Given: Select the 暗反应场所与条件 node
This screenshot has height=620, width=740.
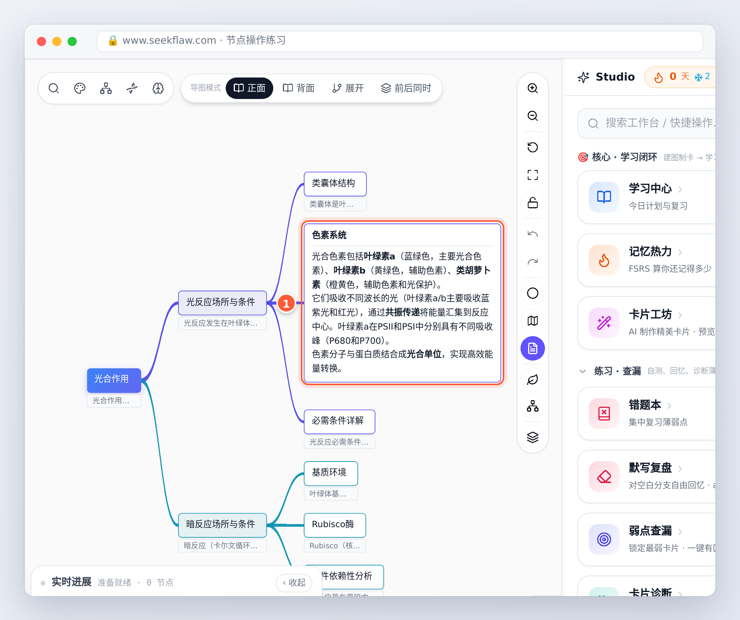Looking at the screenshot, I should tap(222, 525).
